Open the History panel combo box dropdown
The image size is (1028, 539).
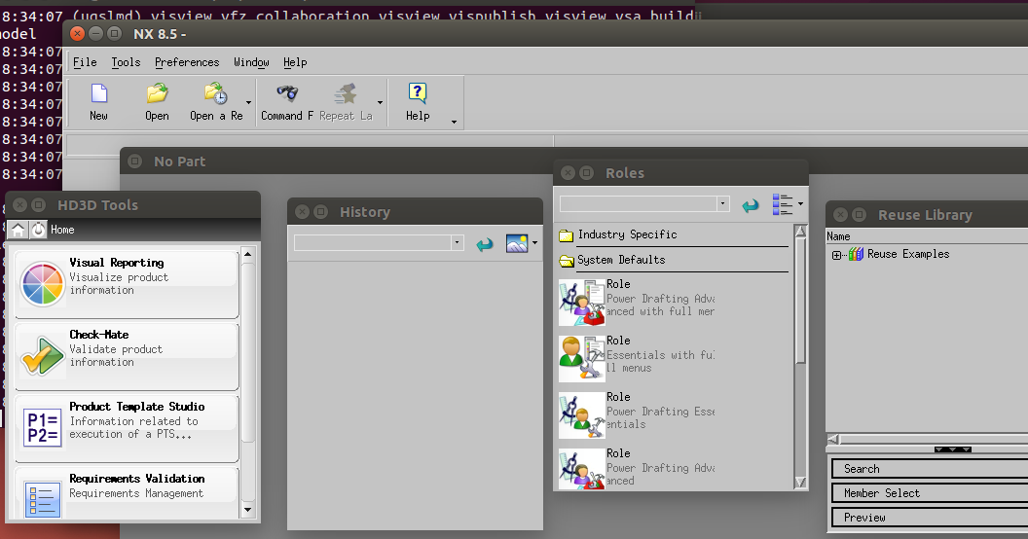coord(457,243)
